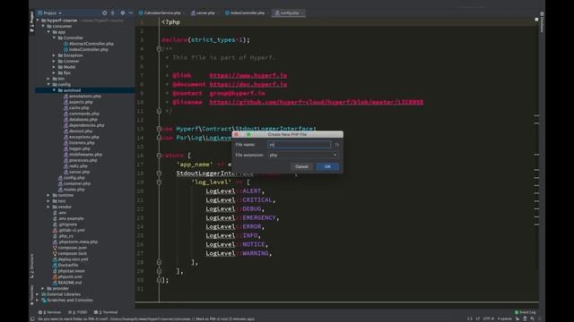Click Cancel in Create New PHP File
This screenshot has width=574, height=322.
[301, 167]
